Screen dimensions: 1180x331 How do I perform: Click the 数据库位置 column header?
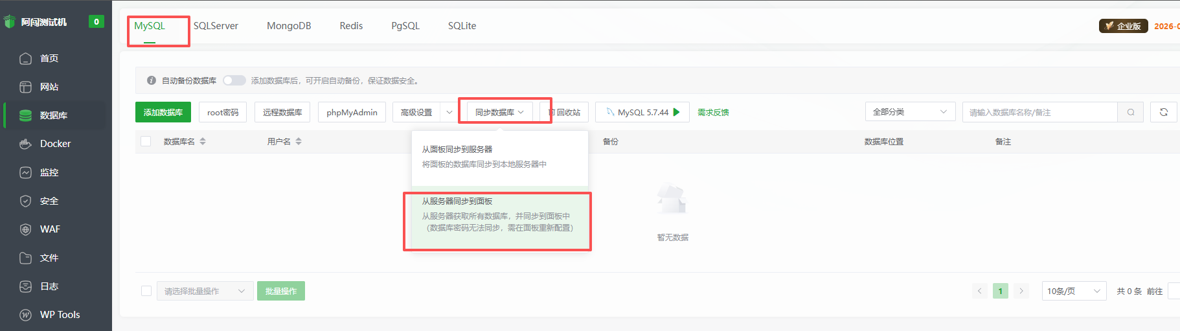coord(884,141)
